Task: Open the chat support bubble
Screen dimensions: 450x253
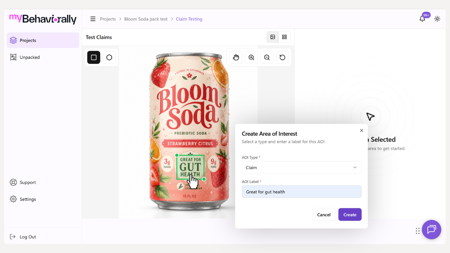Action: 432,229
